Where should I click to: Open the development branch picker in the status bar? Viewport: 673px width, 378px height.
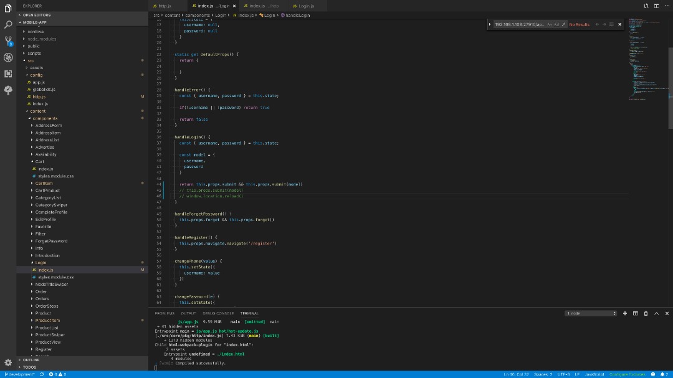[21, 374]
